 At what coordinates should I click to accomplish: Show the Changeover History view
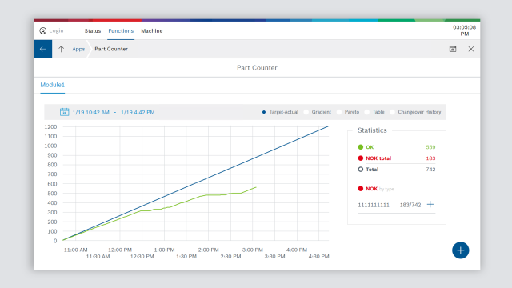pos(416,112)
